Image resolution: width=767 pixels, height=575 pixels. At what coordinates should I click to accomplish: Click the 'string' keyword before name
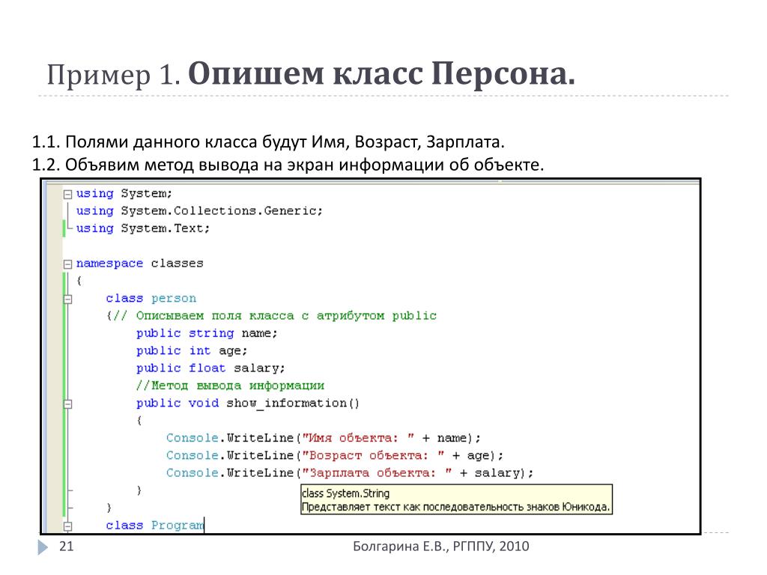211,333
